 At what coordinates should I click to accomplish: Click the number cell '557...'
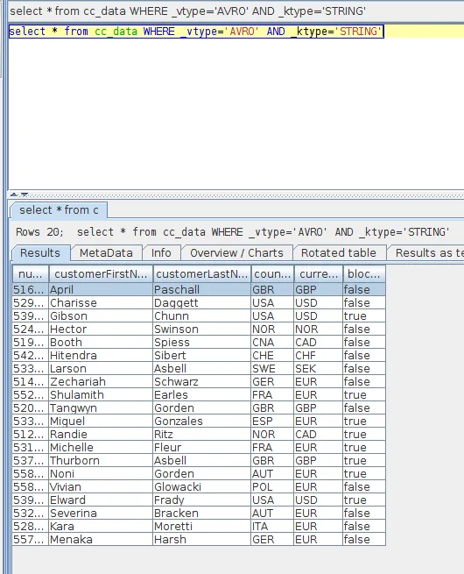coord(31,540)
